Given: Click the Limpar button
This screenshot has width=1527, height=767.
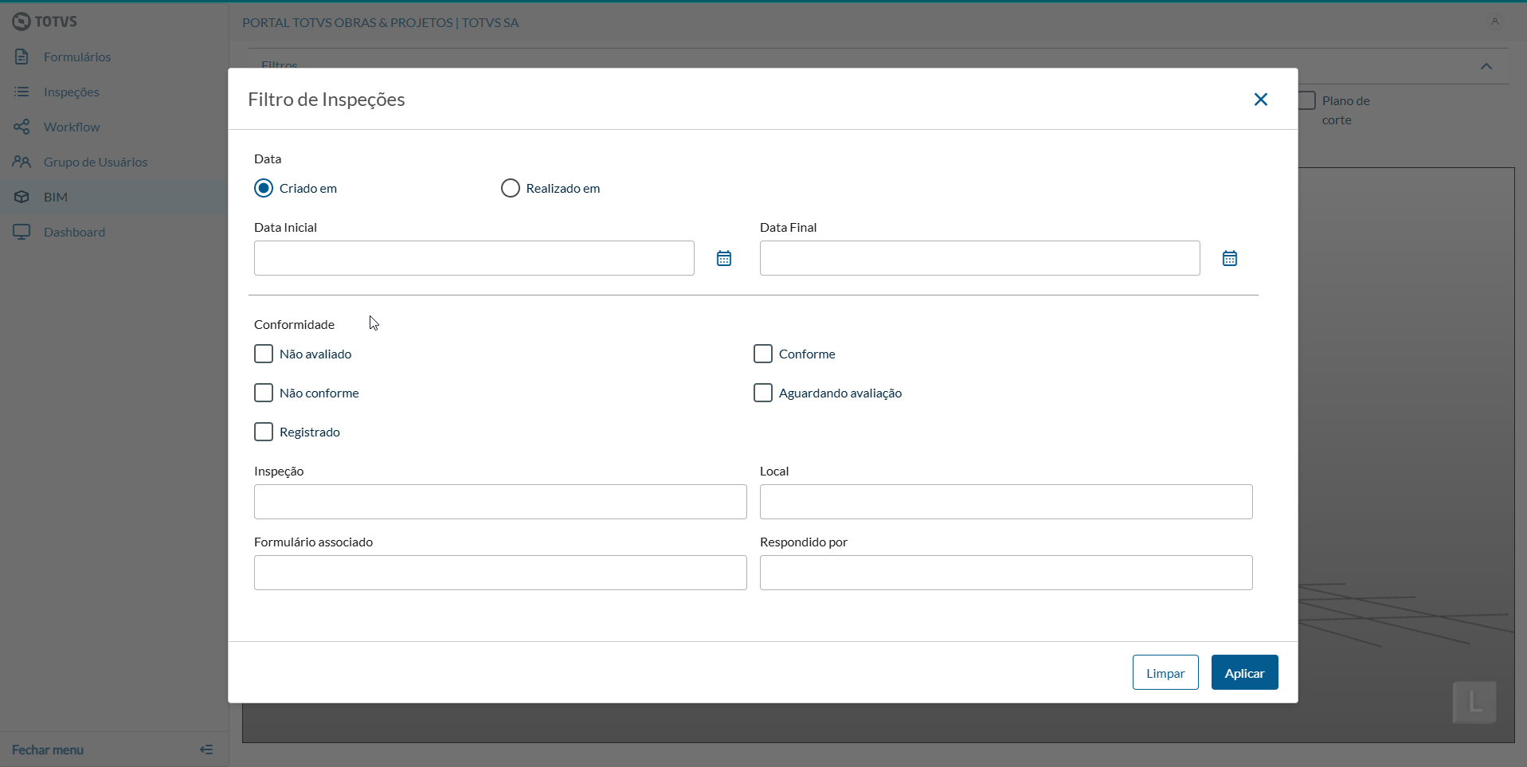Looking at the screenshot, I should tap(1165, 672).
